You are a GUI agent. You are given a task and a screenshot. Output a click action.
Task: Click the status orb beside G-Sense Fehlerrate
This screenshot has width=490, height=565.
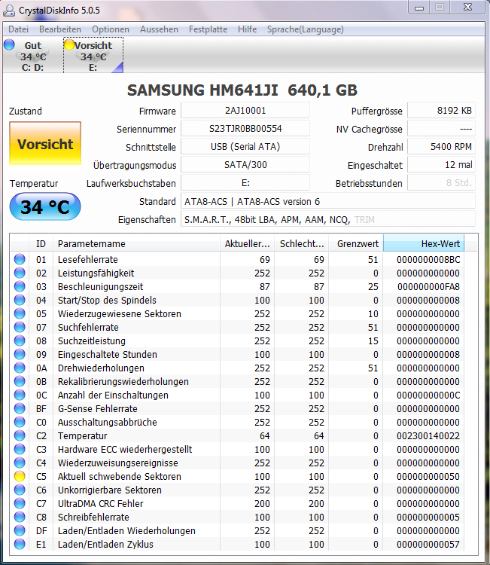coord(20,408)
